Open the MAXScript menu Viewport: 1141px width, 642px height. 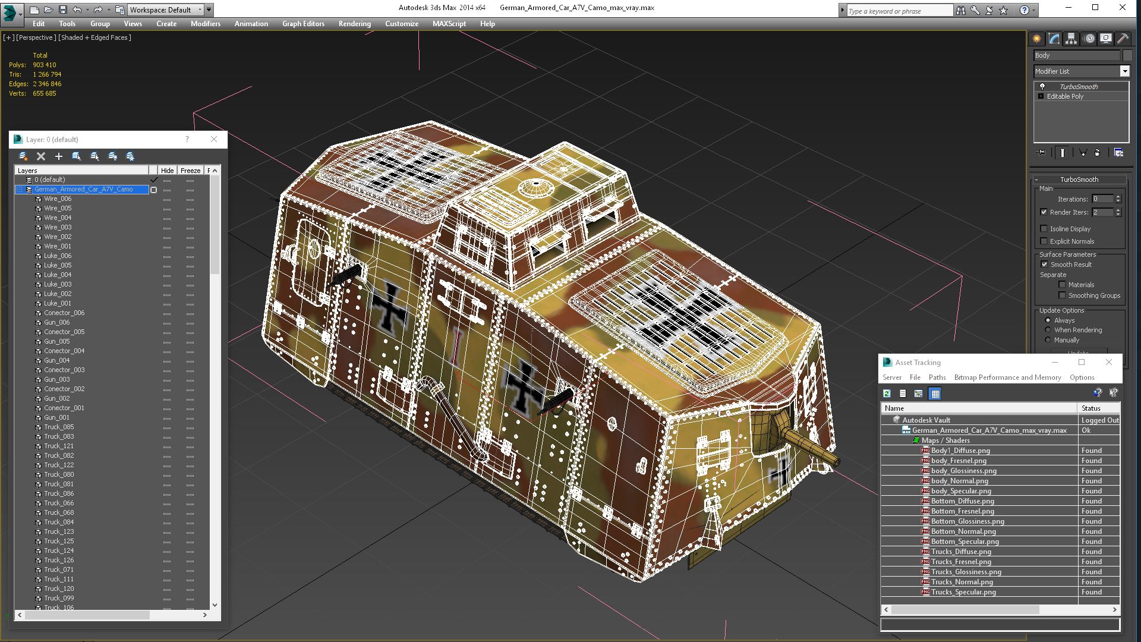coord(449,24)
